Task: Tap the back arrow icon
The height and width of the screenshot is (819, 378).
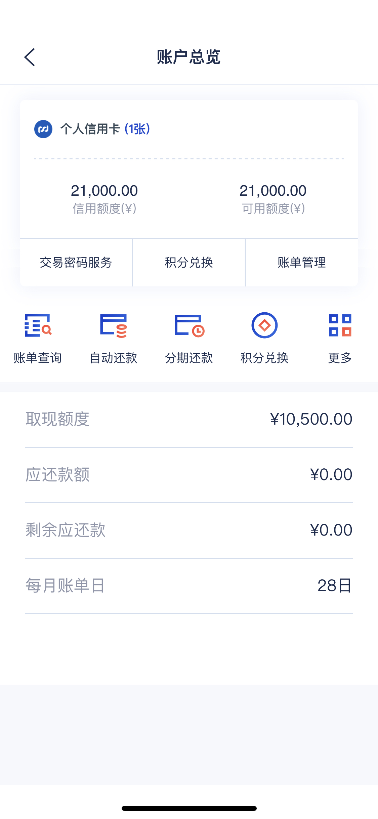Action: [30, 57]
